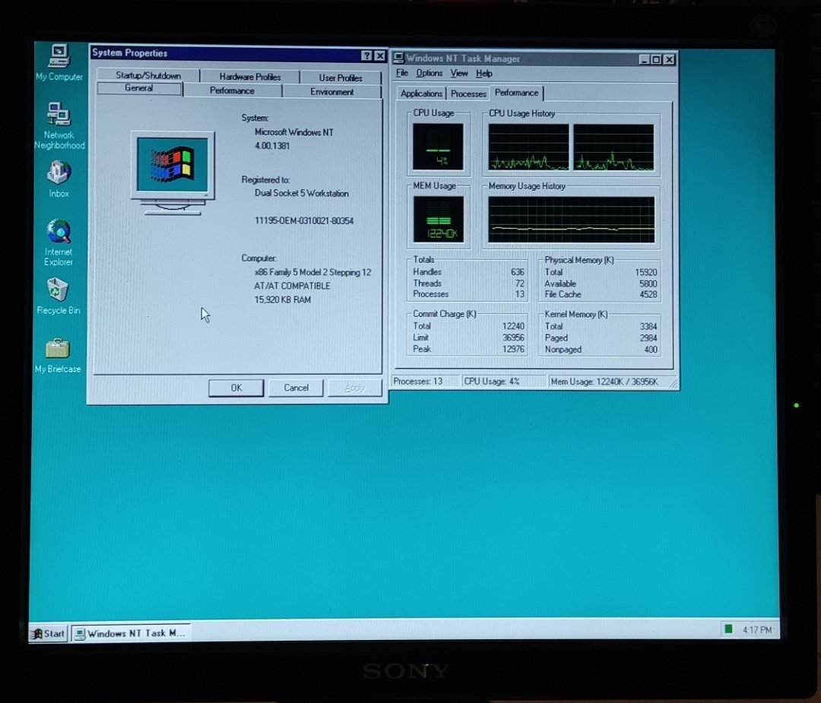Click the first CPU Usage History graph
Viewport: 821px width, 703px height.
[x=528, y=147]
